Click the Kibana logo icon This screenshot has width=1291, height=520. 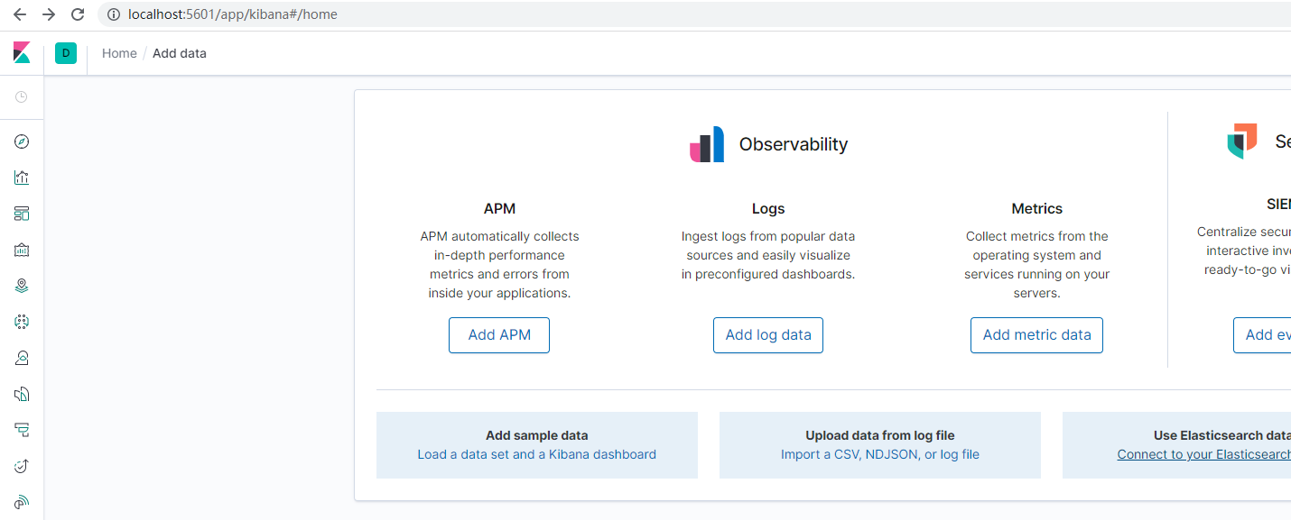click(x=22, y=53)
